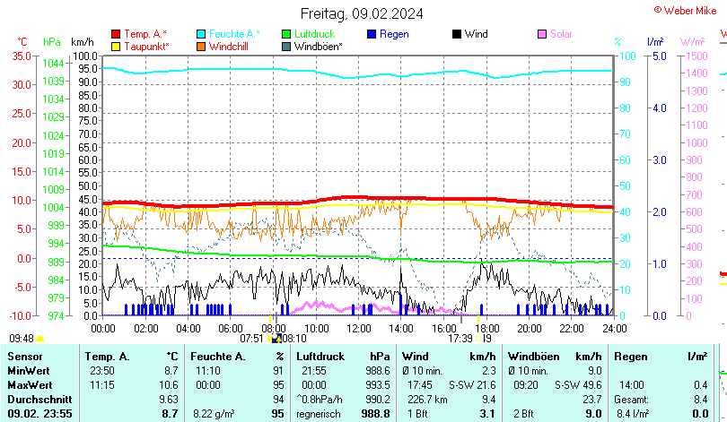Viewport: 727px width, 422px height.
Task: Click the Luftdruck column header in table
Action: [321, 357]
